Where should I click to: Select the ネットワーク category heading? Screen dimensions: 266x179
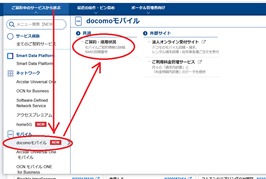pos(28,73)
